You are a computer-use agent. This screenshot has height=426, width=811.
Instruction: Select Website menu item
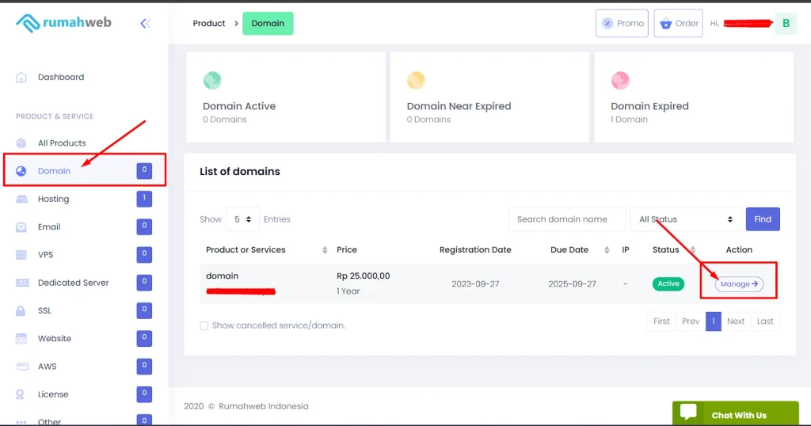pyautogui.click(x=55, y=339)
